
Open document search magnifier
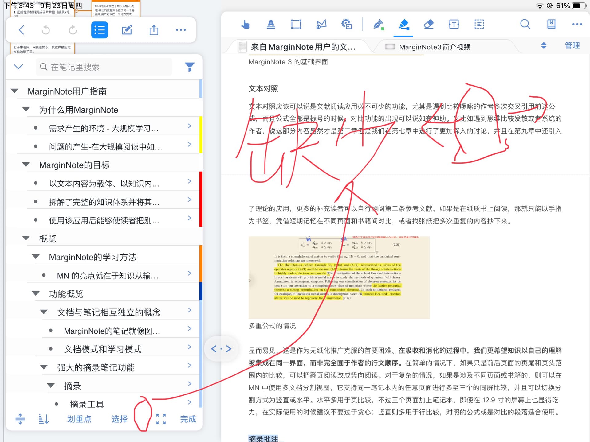click(525, 24)
